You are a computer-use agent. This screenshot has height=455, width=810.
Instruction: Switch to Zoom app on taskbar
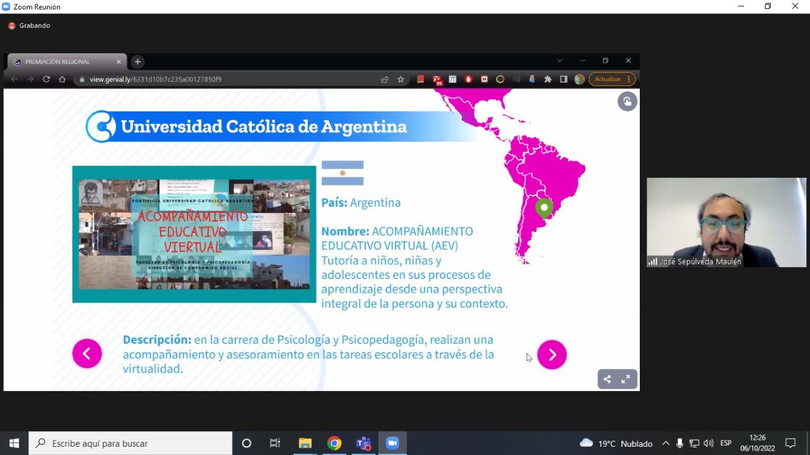pyautogui.click(x=392, y=443)
